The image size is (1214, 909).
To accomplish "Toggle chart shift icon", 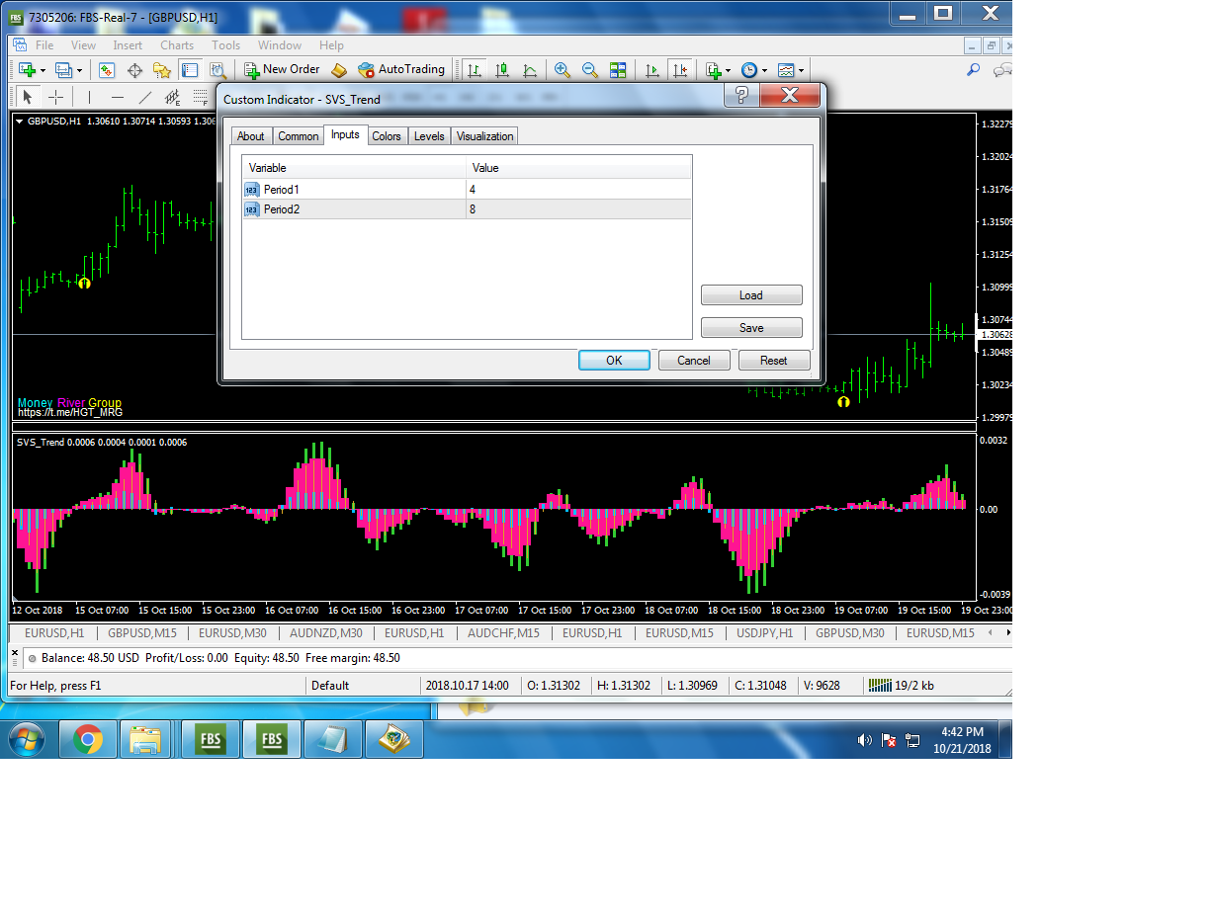I will 679,70.
